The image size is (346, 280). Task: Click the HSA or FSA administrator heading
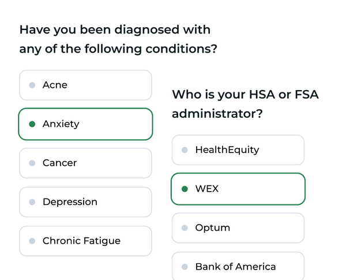pos(245,104)
